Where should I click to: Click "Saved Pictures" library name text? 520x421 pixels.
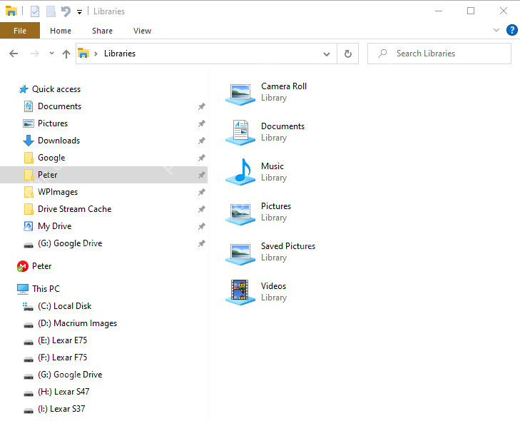coord(288,246)
